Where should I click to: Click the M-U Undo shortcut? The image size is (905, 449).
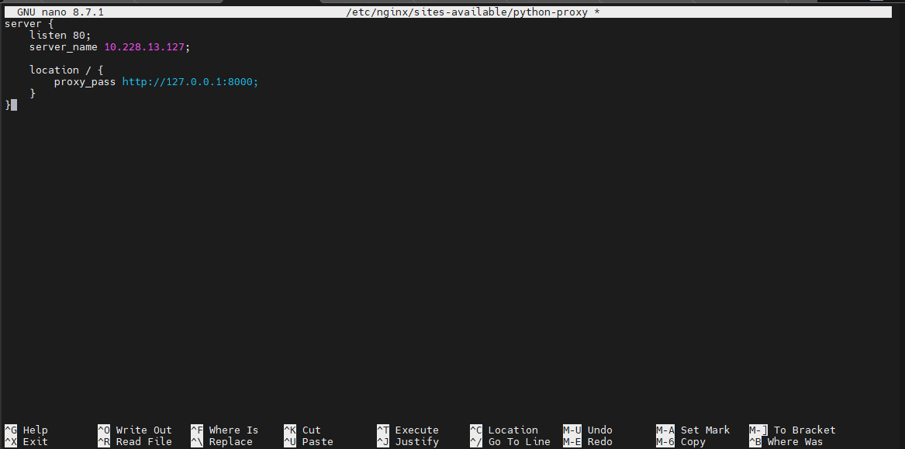tap(588, 430)
